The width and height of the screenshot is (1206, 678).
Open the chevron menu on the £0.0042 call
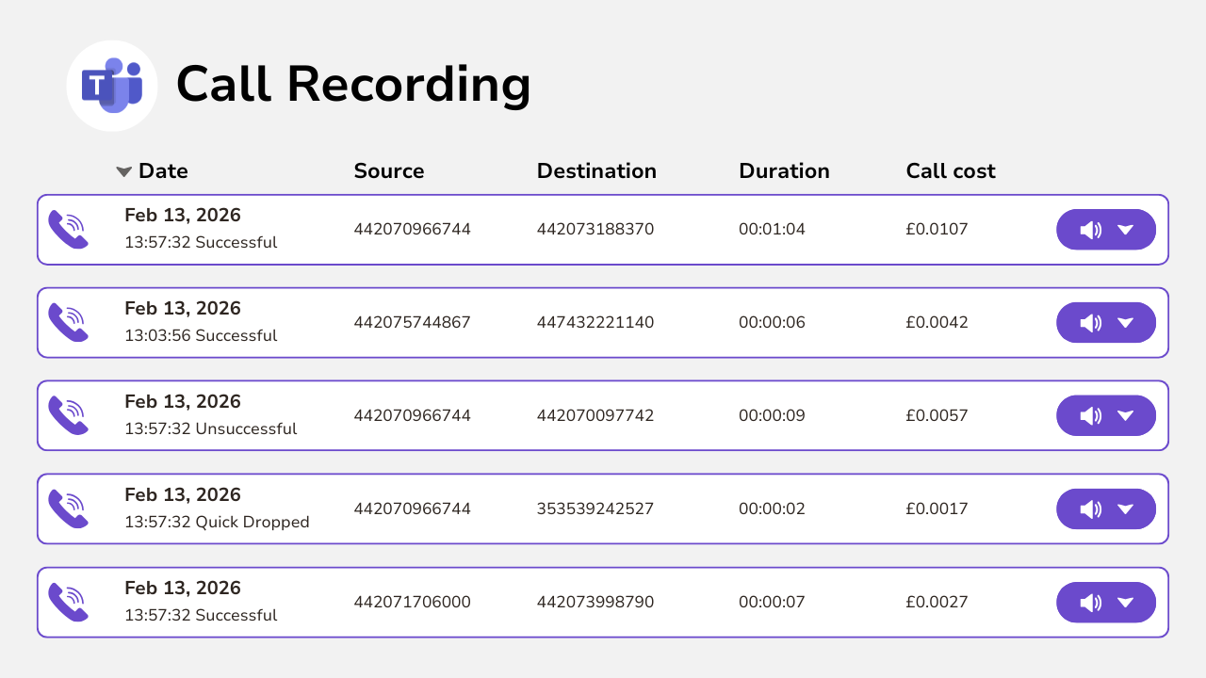[x=1128, y=322]
